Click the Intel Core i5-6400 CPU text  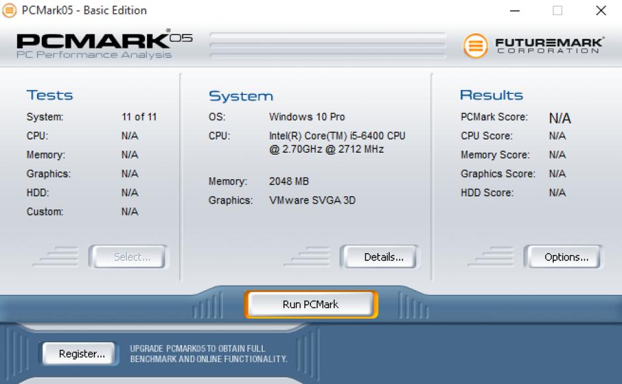pos(337,142)
